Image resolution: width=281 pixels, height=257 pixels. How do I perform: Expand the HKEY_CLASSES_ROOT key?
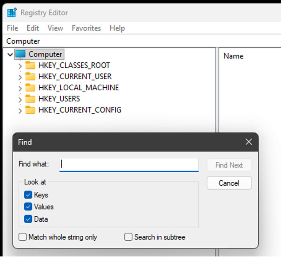(x=20, y=66)
